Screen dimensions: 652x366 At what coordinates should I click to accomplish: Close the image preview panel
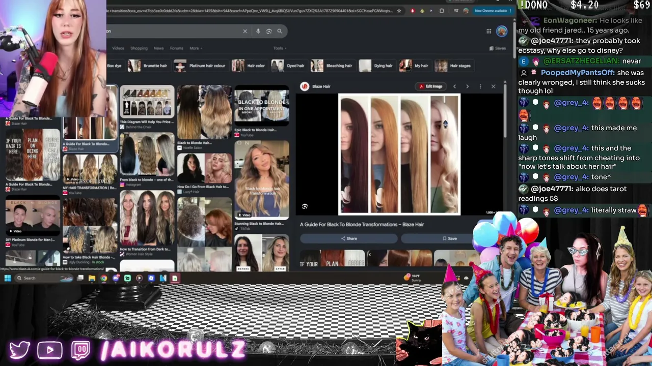493,86
